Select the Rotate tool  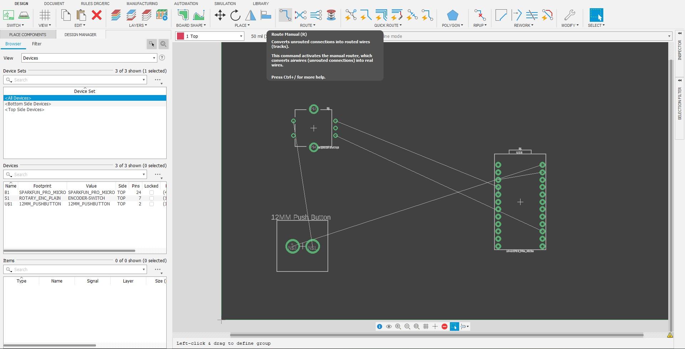point(235,15)
